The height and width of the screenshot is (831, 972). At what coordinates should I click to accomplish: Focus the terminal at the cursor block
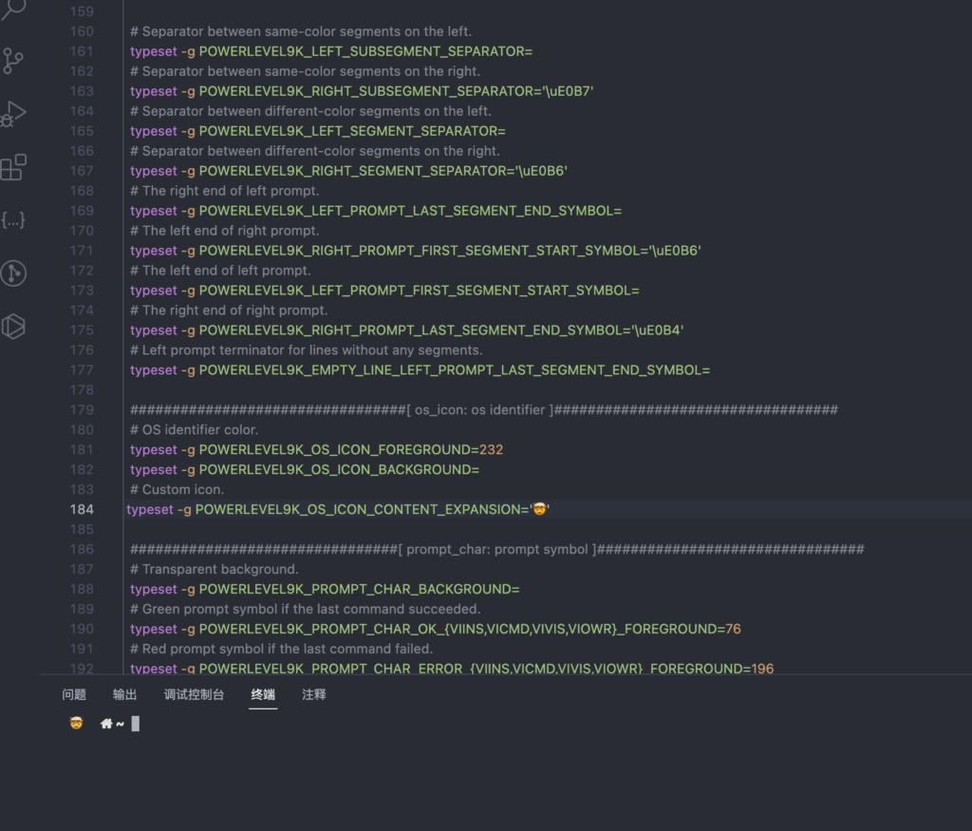click(x=136, y=724)
